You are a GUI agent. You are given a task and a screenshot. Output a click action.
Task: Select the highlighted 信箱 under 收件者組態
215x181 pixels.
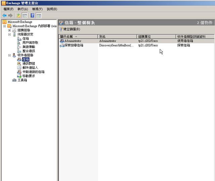(26, 59)
